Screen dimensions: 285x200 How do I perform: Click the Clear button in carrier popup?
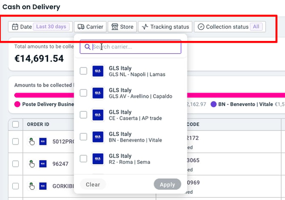pyautogui.click(x=93, y=185)
